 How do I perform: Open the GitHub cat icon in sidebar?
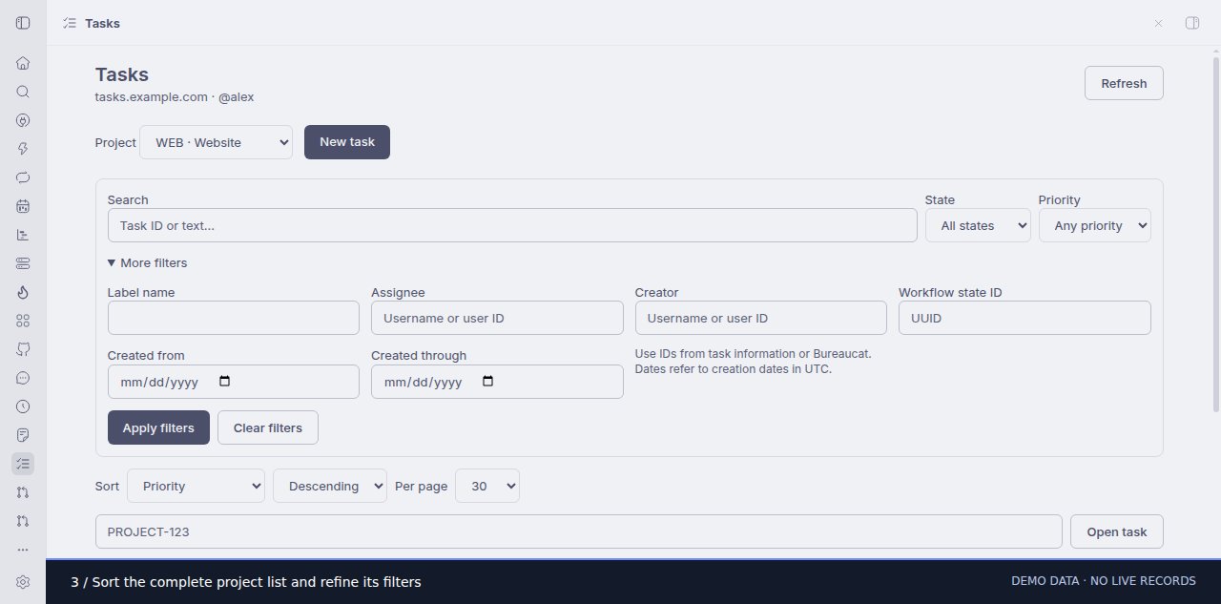[23, 349]
